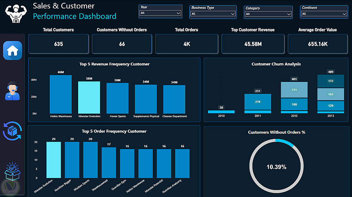Viewport: 352px width, 197px height.
Task: Click the 10.39% donut gauge arc
Action: (284, 142)
